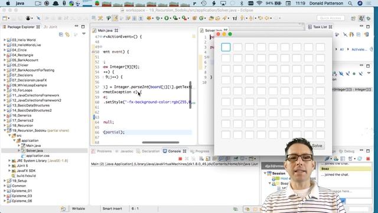378x213 pixels.
Task: Click the Solve button in Sudoku window
Action: pyautogui.click(x=317, y=146)
